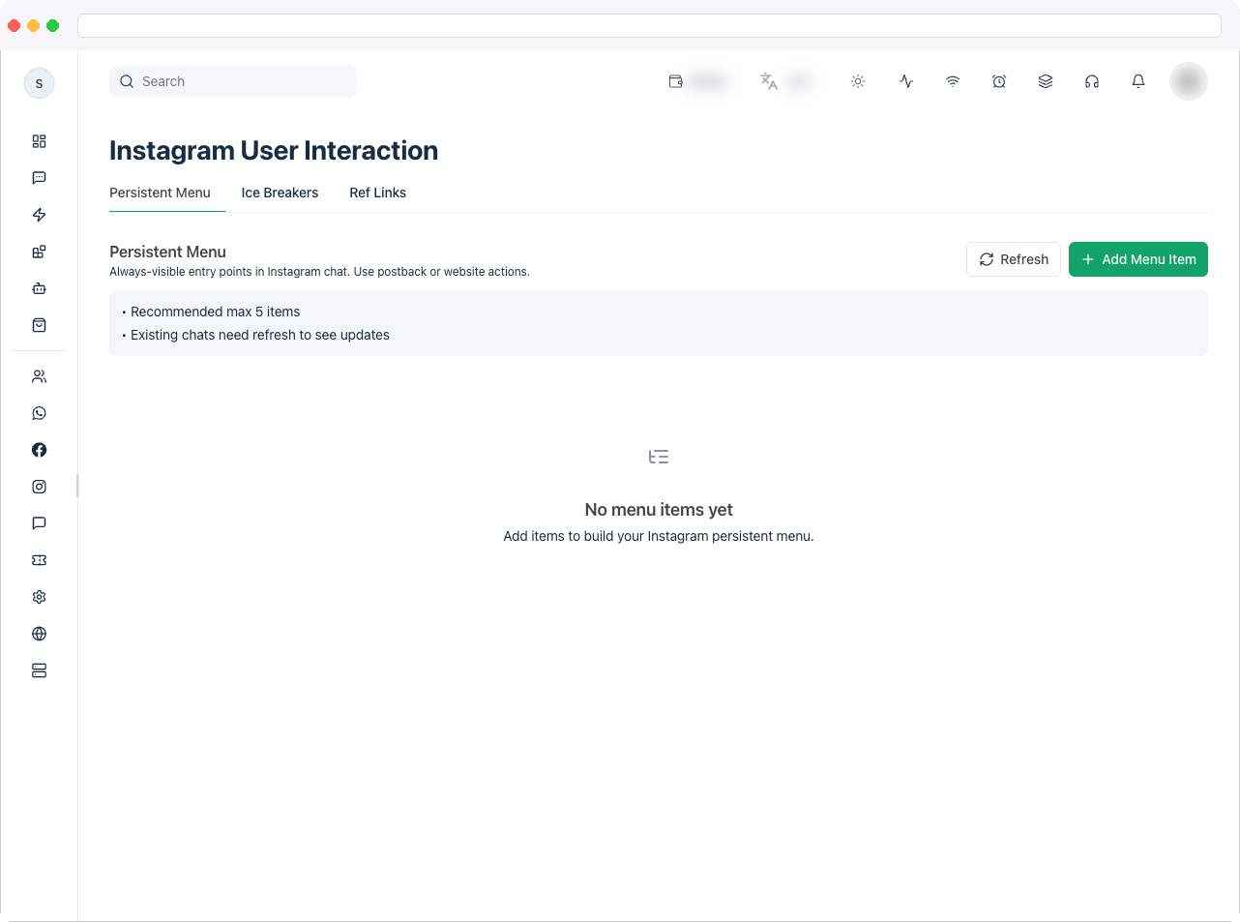
Task: Switch to the Persistent Menu tab
Action: click(x=160, y=193)
